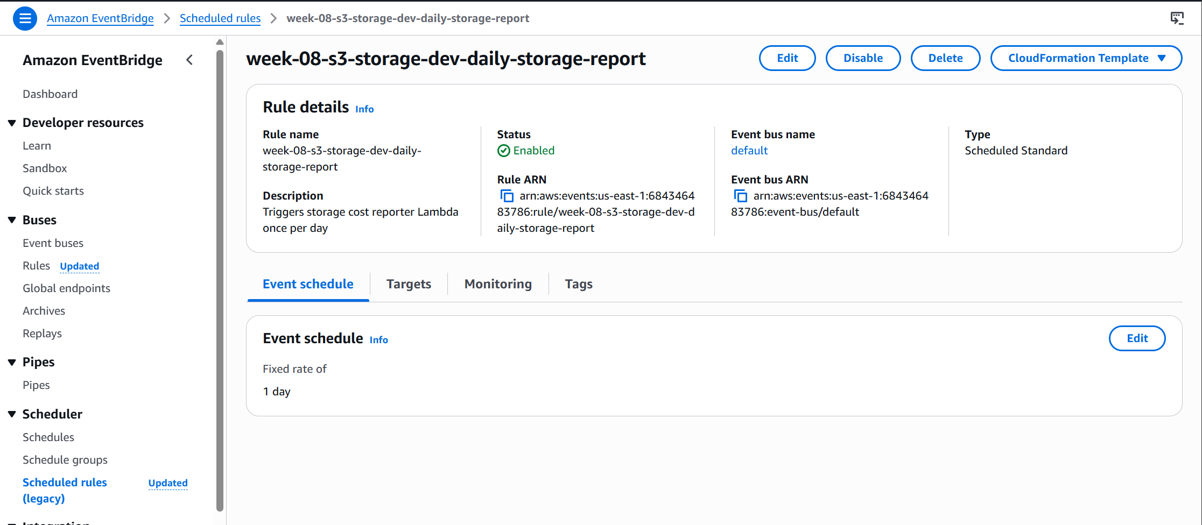The width and height of the screenshot is (1202, 525).
Task: Open Scheduled rules (legacy) in sidebar
Action: click(x=65, y=491)
